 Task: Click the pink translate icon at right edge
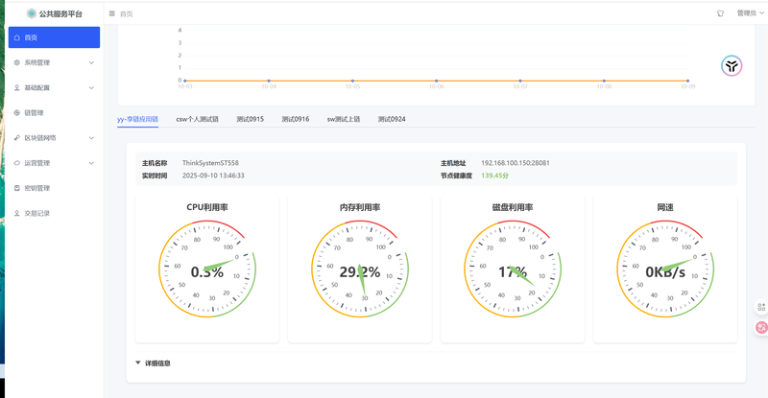point(761,327)
